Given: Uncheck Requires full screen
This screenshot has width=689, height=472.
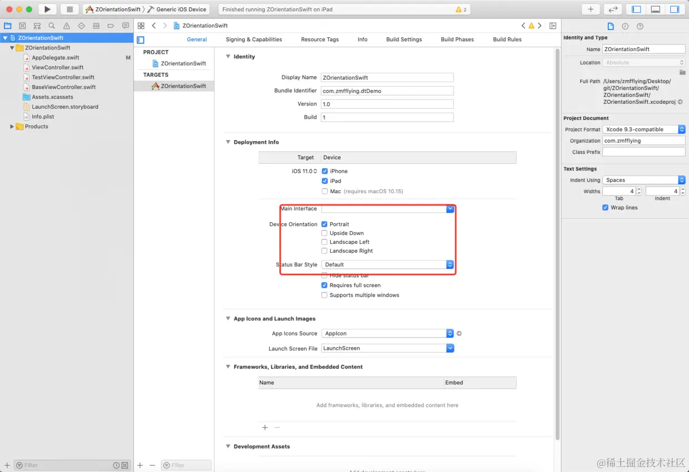Looking at the screenshot, I should point(324,285).
